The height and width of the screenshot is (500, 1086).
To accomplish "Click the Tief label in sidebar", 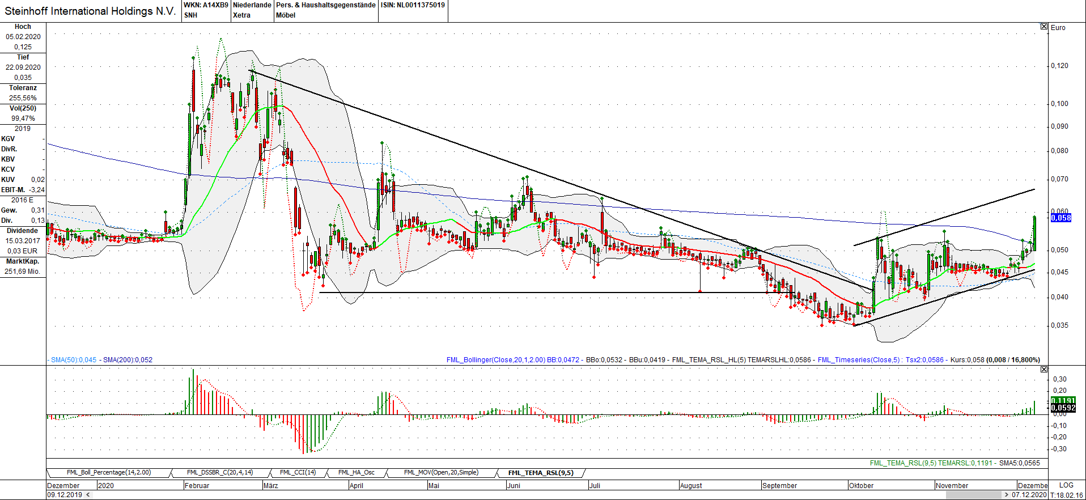I will (x=23, y=57).
